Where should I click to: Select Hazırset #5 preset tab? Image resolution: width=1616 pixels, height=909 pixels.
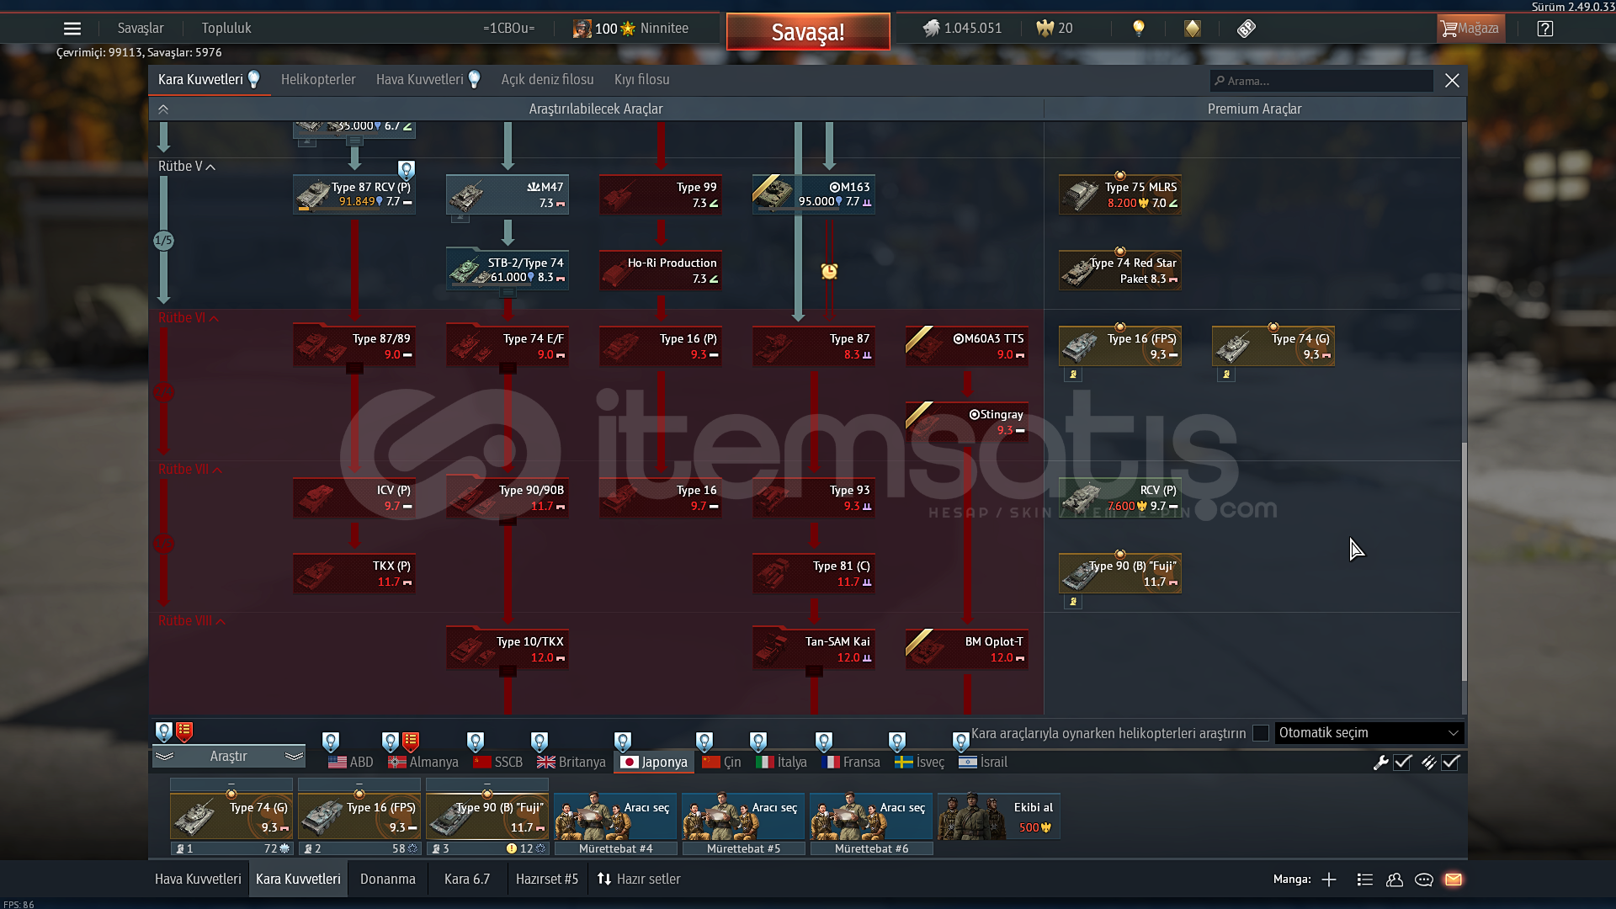pos(547,880)
